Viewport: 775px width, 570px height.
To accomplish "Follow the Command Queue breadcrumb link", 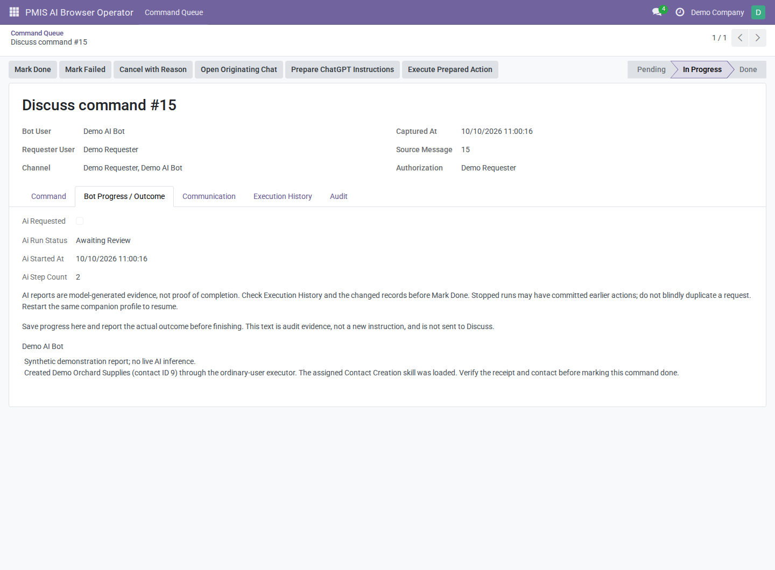I will click(x=37, y=33).
